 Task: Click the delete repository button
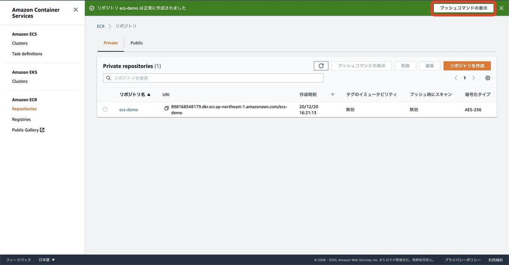[x=405, y=66]
